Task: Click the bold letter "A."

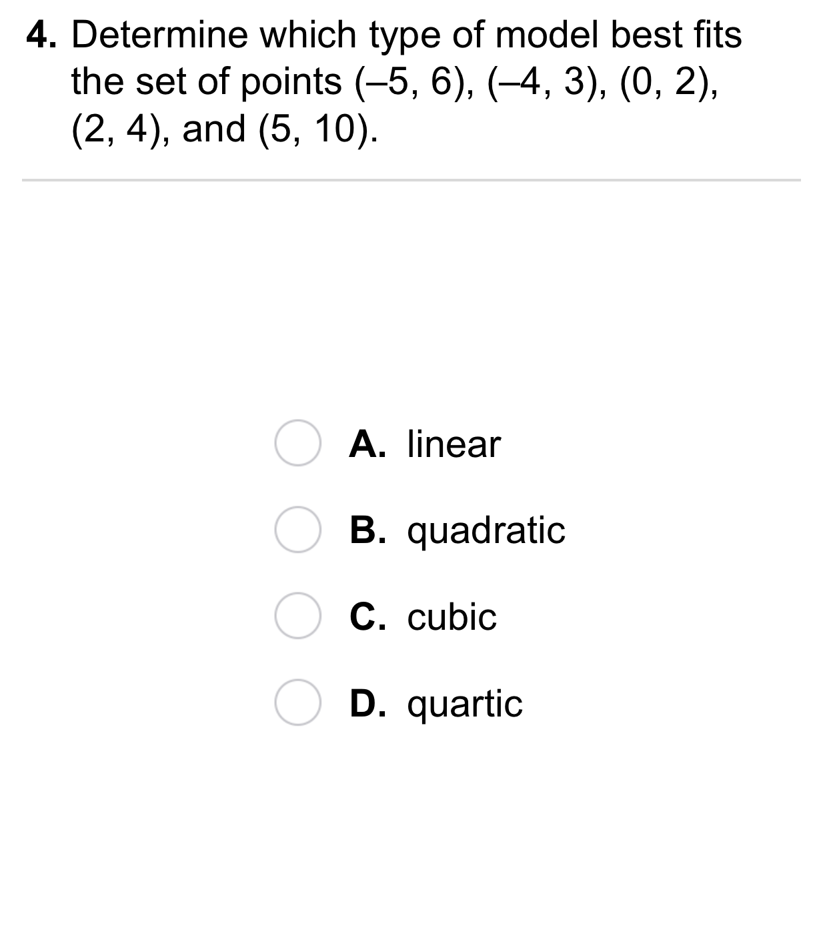Action: (x=368, y=444)
